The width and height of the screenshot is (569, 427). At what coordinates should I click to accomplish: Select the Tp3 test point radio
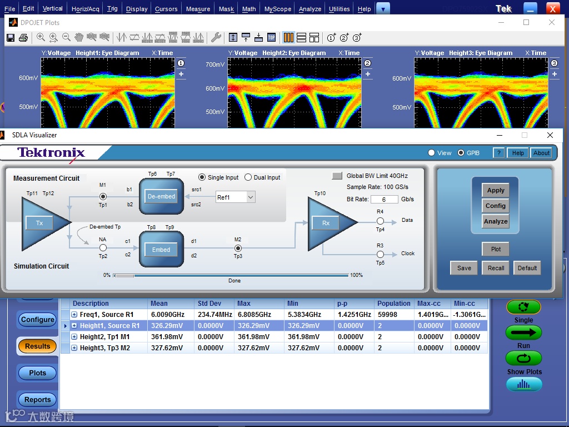tap(238, 248)
